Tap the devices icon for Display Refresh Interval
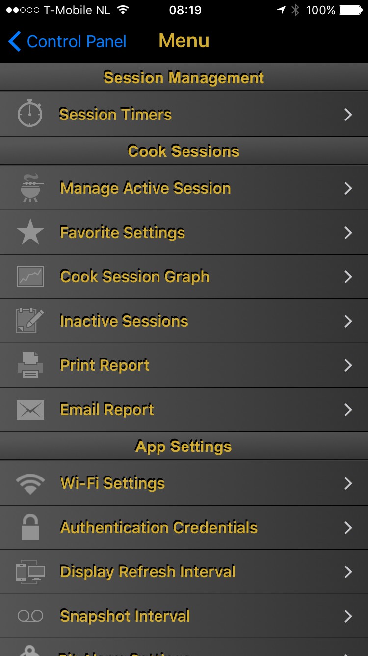 (x=30, y=572)
